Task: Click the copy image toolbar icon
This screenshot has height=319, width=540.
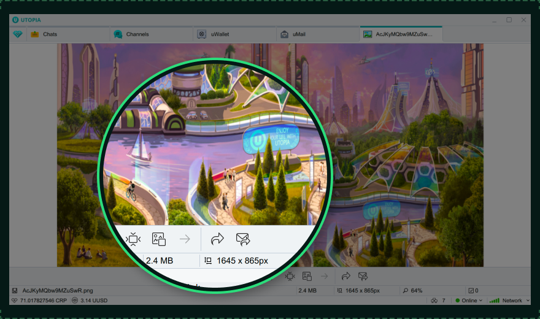Action: click(307, 276)
